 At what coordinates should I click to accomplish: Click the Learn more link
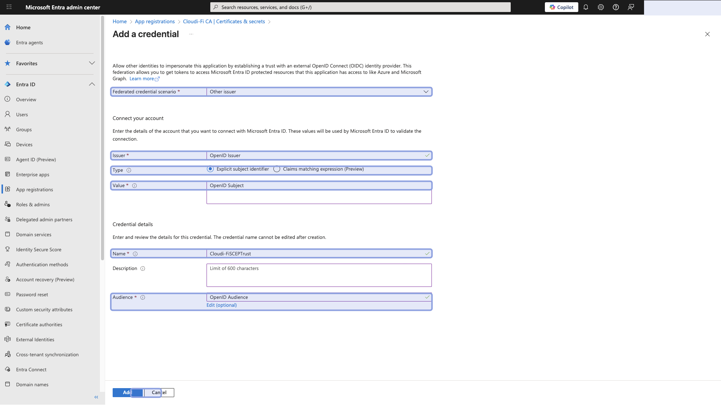coord(142,78)
